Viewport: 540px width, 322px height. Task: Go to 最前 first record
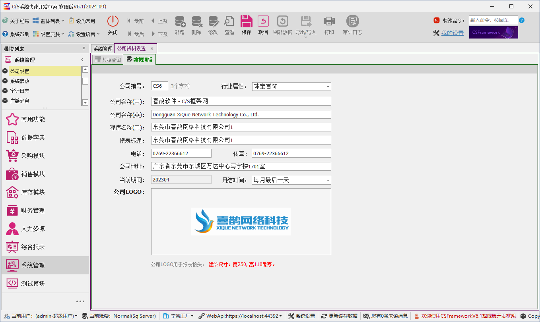(x=135, y=21)
